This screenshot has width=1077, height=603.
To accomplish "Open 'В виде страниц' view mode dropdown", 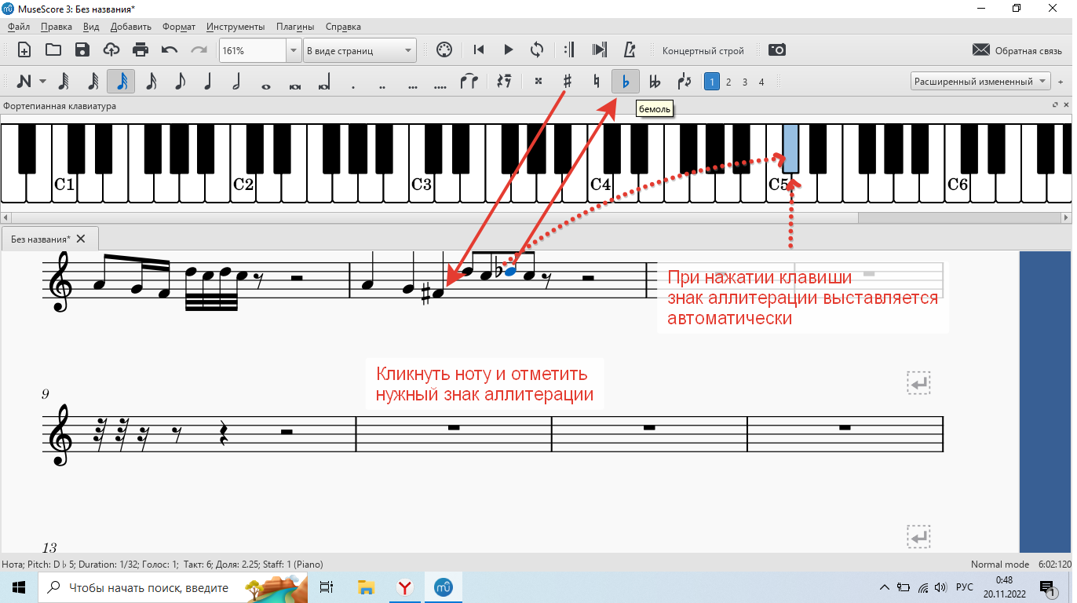I will click(x=360, y=51).
